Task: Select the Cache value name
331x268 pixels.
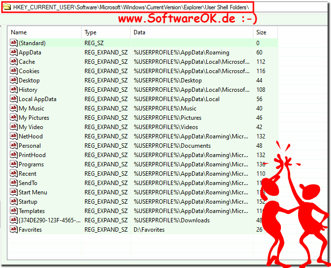Action: point(27,62)
